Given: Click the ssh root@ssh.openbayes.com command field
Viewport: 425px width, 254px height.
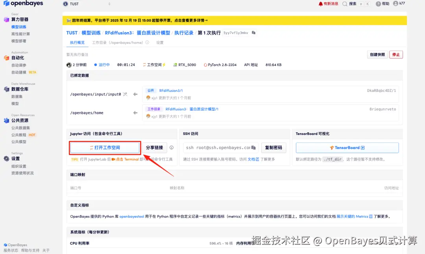Looking at the screenshot, I should point(218,148).
